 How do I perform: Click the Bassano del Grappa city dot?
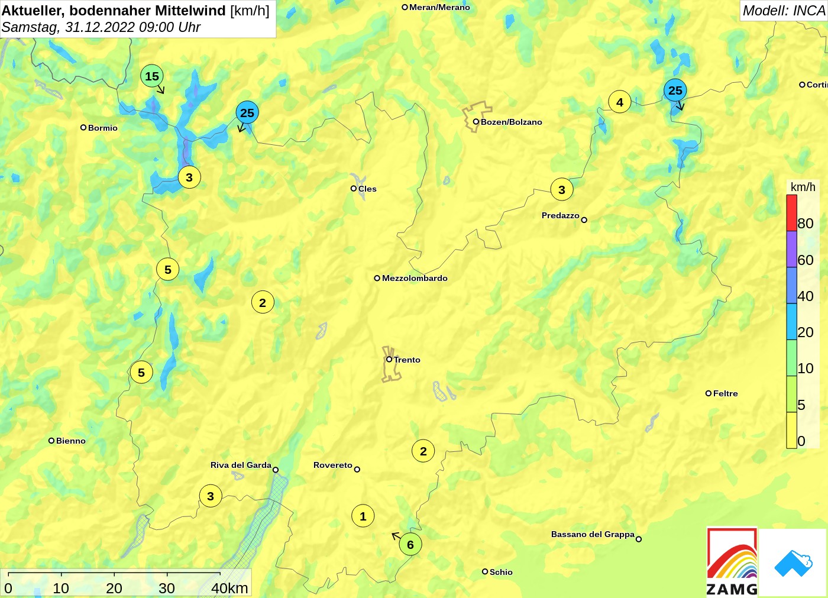pyautogui.click(x=639, y=539)
